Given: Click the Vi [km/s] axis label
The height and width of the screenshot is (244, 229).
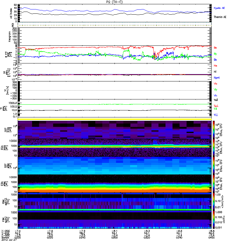Looking at the screenshot, I should [x=7, y=90].
